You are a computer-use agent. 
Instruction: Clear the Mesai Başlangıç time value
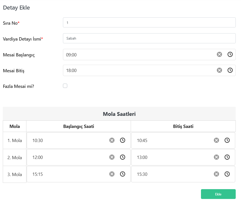[x=219, y=54]
